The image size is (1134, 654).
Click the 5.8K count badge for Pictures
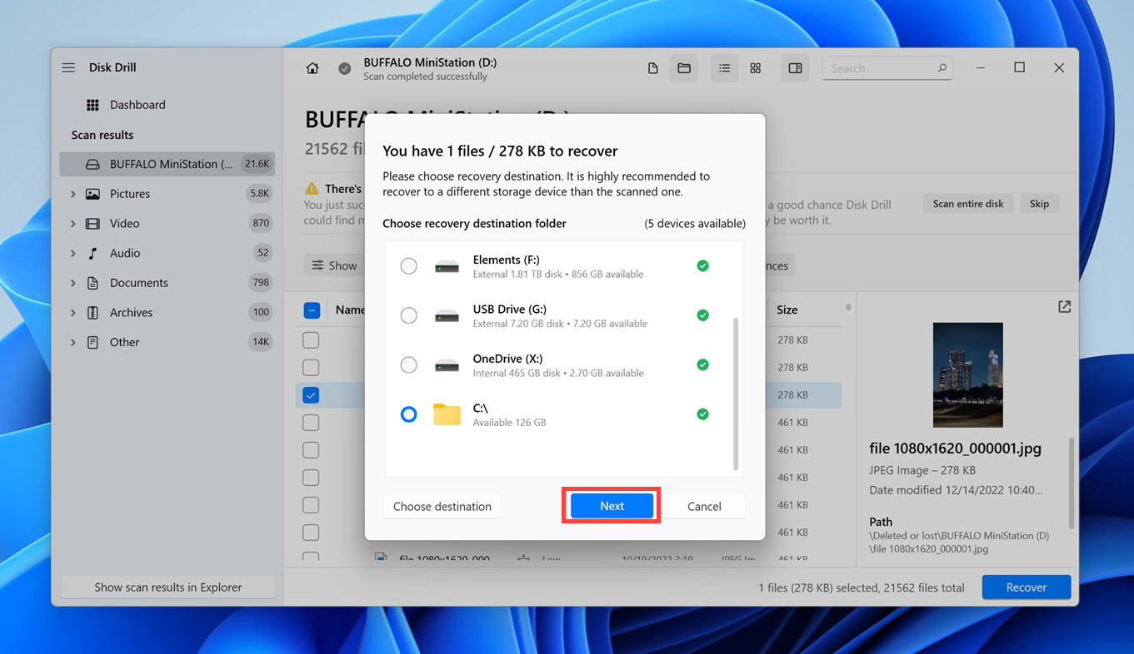(x=260, y=194)
